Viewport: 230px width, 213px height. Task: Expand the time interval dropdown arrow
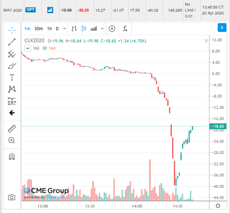pos(64,29)
